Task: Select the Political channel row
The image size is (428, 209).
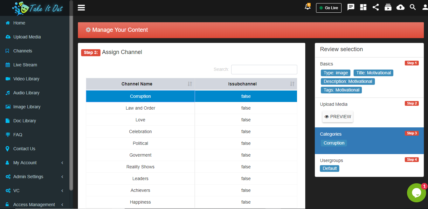Action: pyautogui.click(x=191, y=143)
